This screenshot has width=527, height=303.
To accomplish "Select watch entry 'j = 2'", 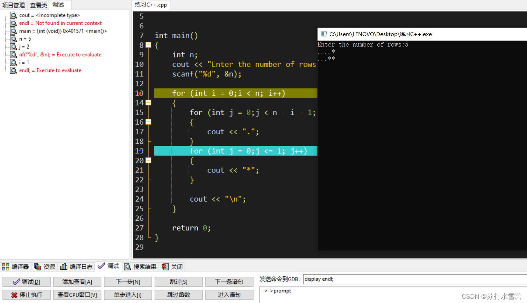I will click(24, 47).
